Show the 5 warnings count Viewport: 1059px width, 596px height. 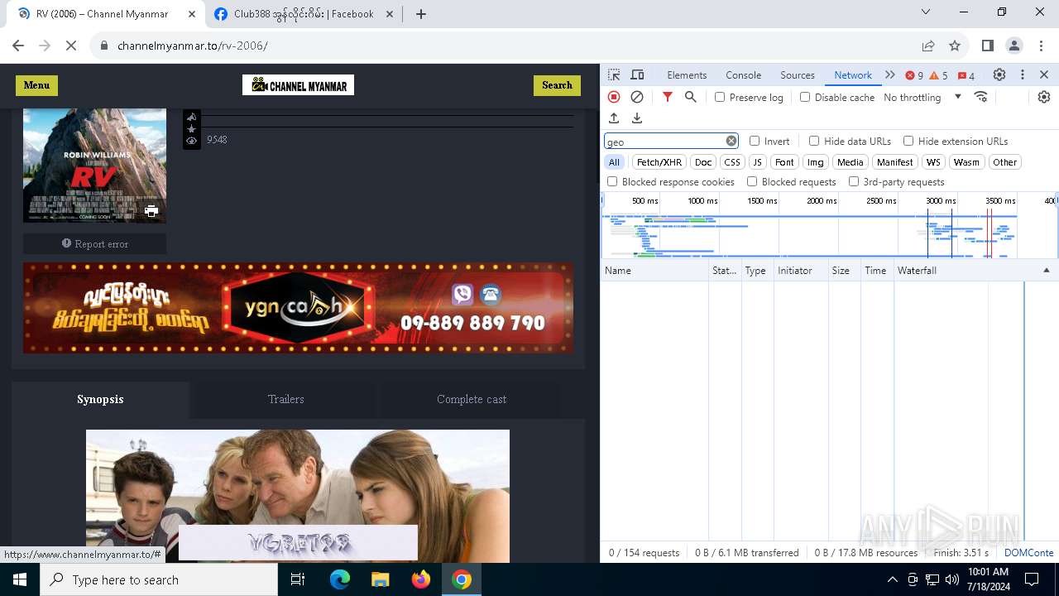(939, 75)
